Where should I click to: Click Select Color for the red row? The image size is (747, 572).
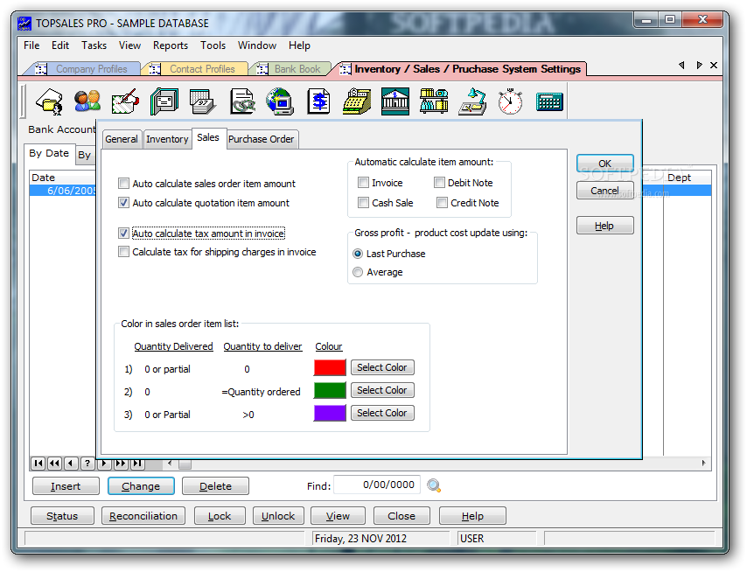click(x=382, y=367)
